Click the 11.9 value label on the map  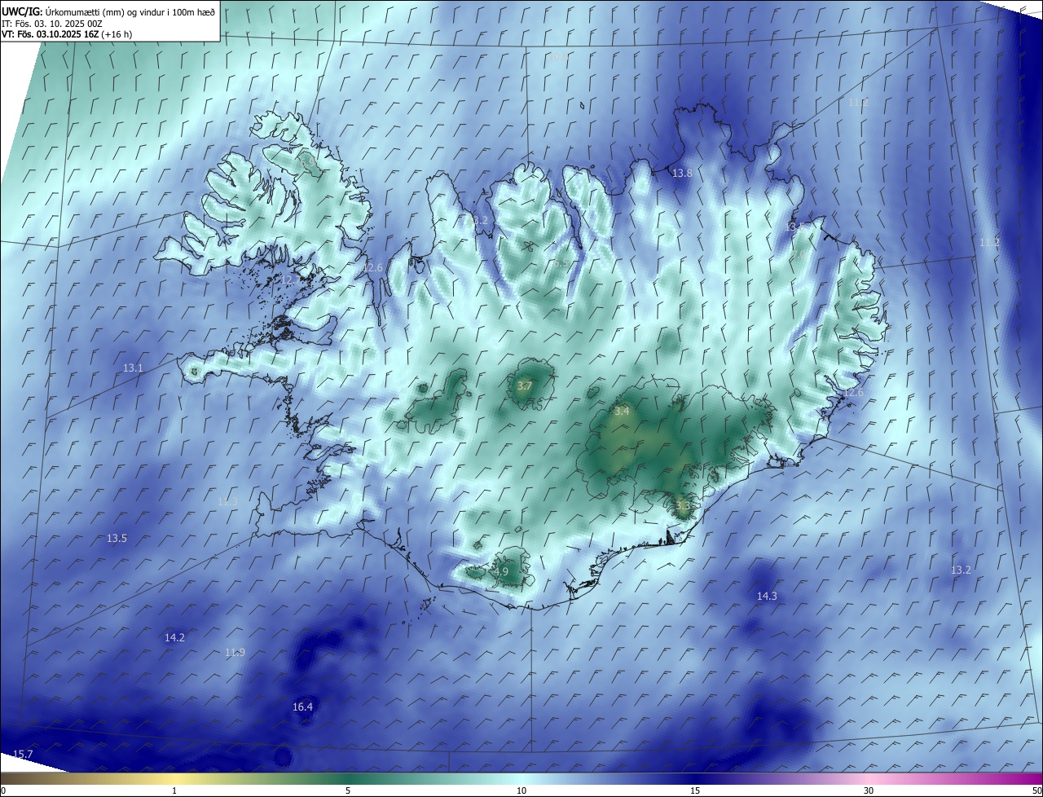235,652
